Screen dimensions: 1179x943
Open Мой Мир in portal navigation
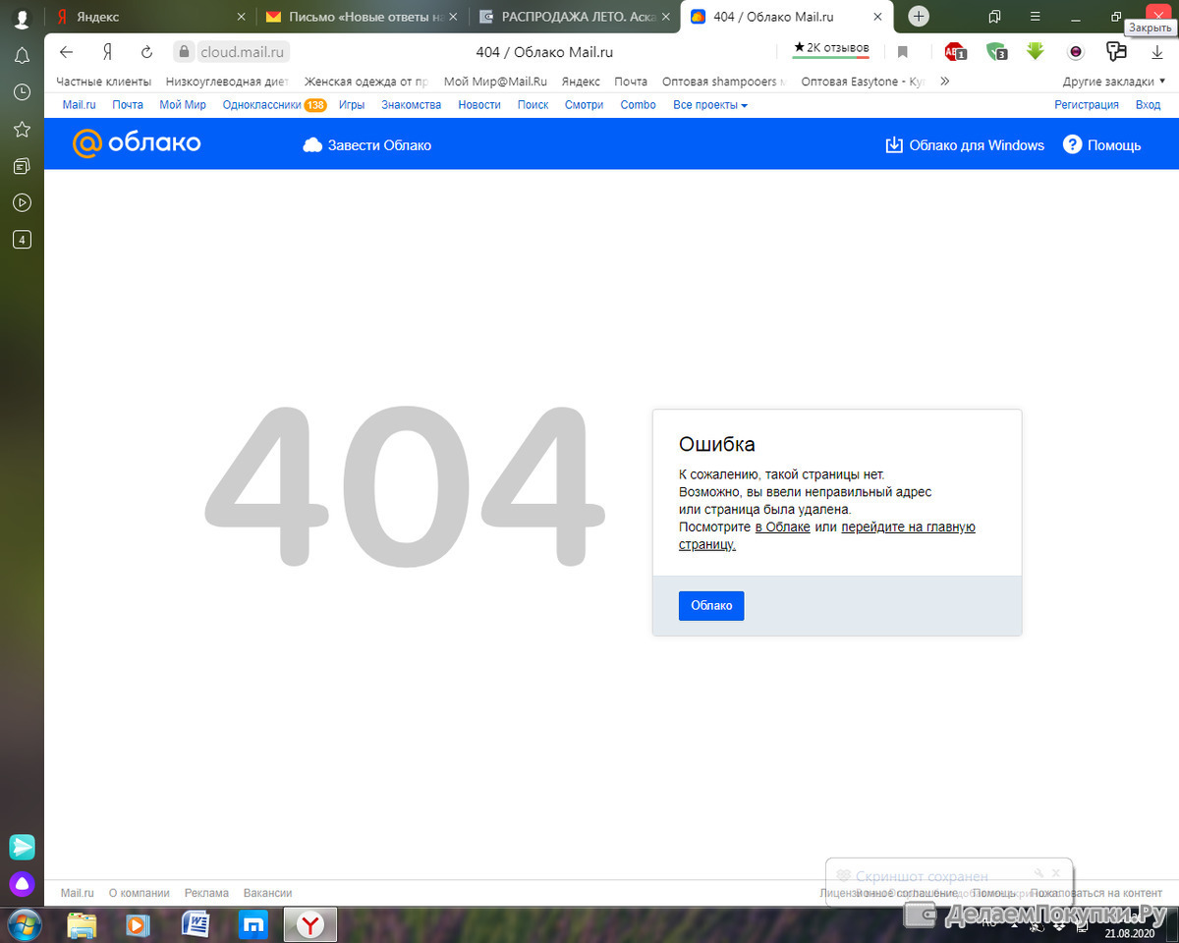[x=183, y=105]
